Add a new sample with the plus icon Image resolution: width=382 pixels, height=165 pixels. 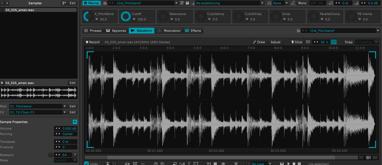pyautogui.click(x=7, y=3)
